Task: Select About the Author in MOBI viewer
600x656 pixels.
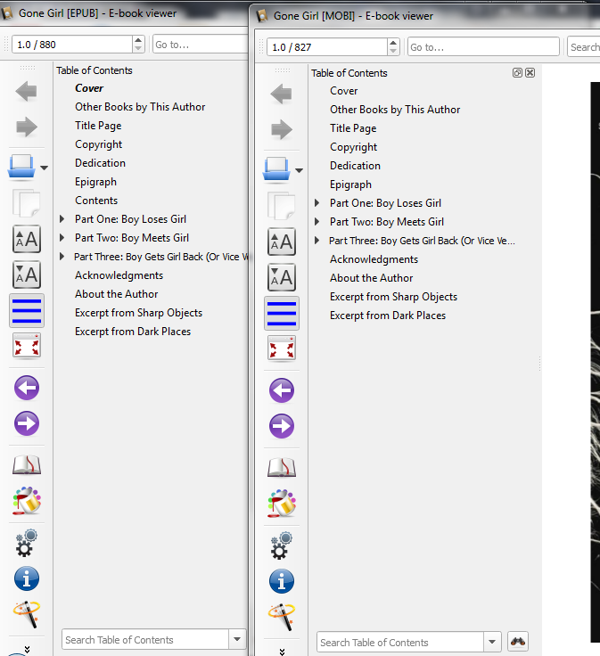Action: [371, 278]
